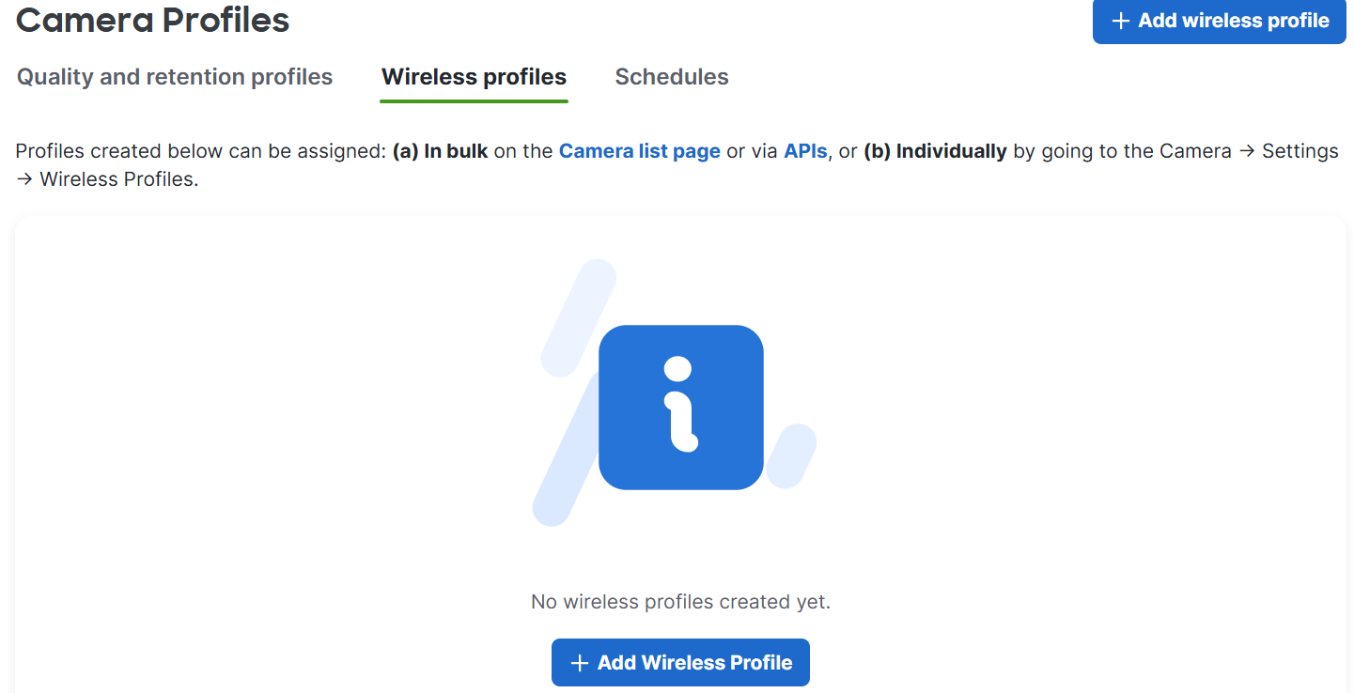This screenshot has height=693, width=1354.
Task: Click the Wireless Profiles. text ending the description
Action: tap(119, 179)
